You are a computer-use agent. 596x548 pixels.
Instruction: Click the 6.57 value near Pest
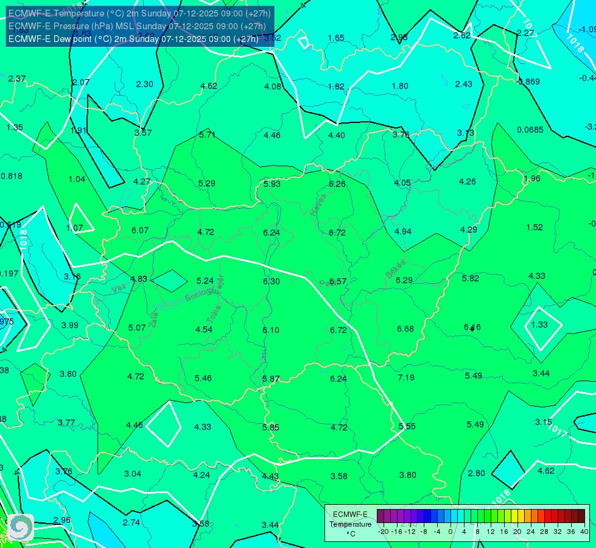(338, 281)
